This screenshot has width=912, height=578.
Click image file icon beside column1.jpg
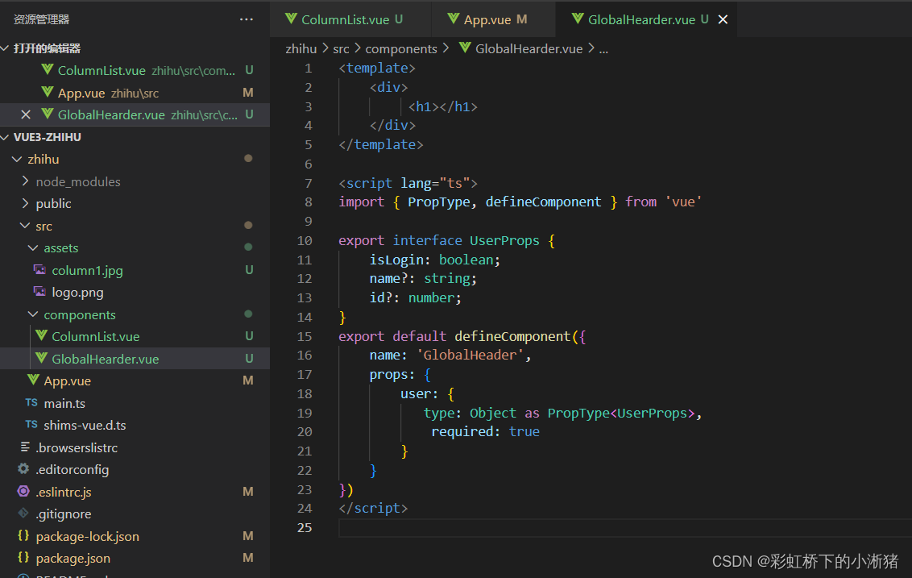coord(39,269)
